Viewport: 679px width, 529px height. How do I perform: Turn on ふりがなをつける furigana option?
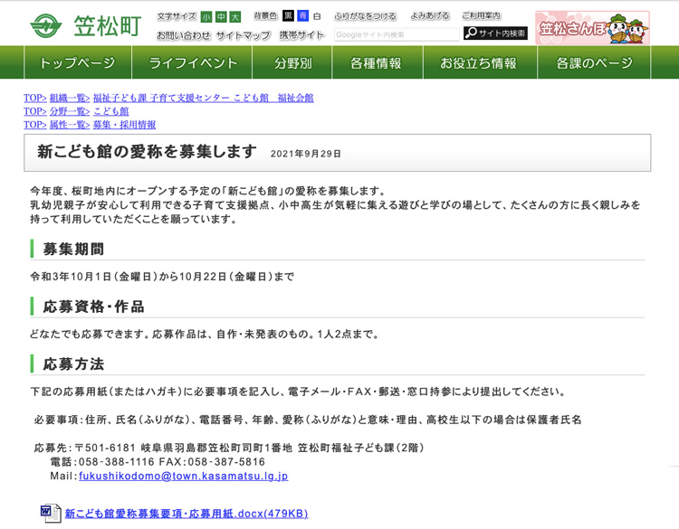click(x=365, y=16)
